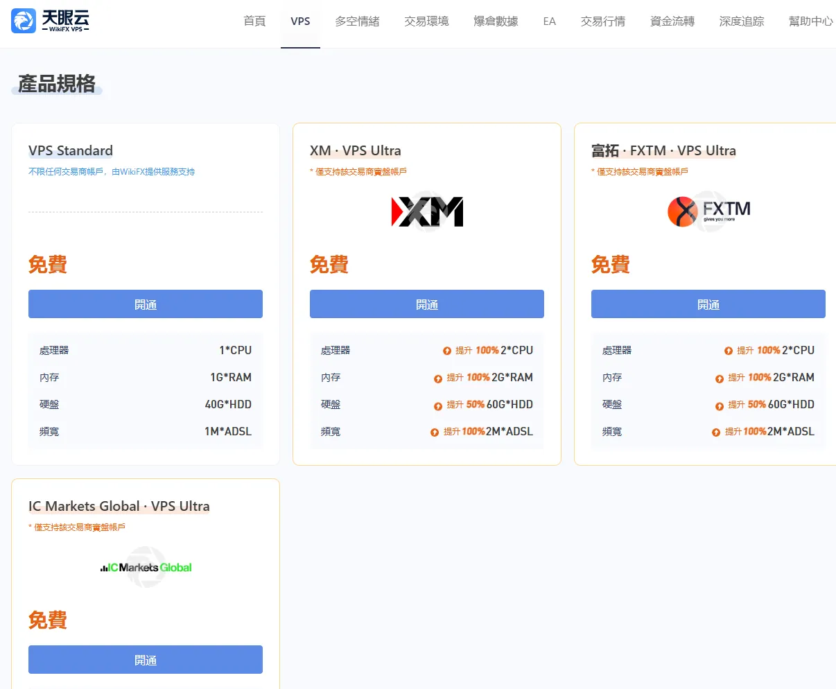836x689 pixels.
Task: Open 資金流轉 navigation item
Action: [x=672, y=21]
